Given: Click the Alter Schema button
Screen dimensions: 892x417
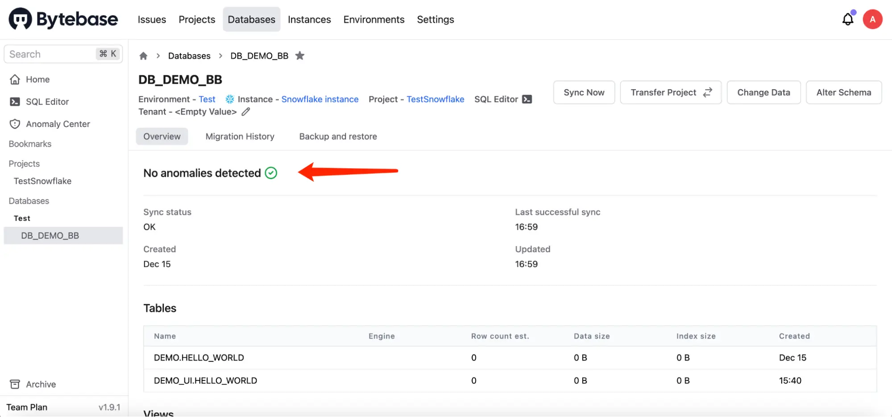Looking at the screenshot, I should [844, 92].
